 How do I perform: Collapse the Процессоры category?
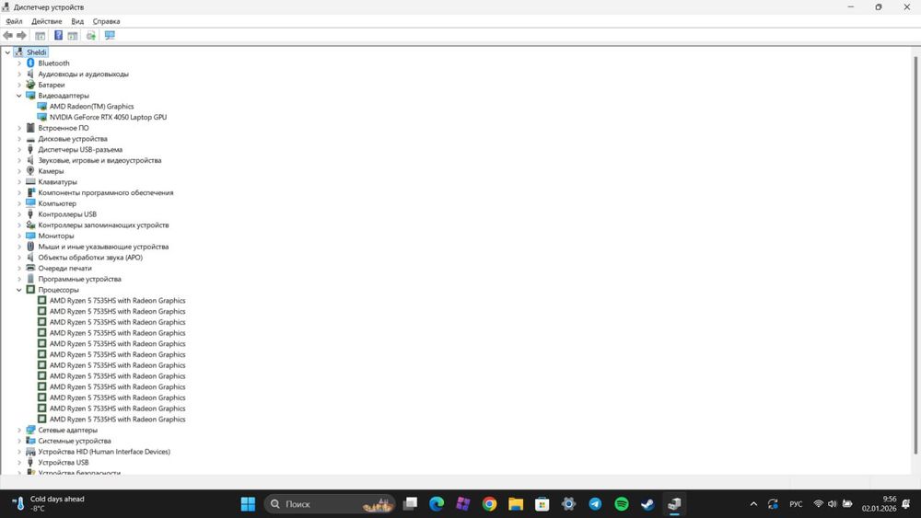pos(18,290)
